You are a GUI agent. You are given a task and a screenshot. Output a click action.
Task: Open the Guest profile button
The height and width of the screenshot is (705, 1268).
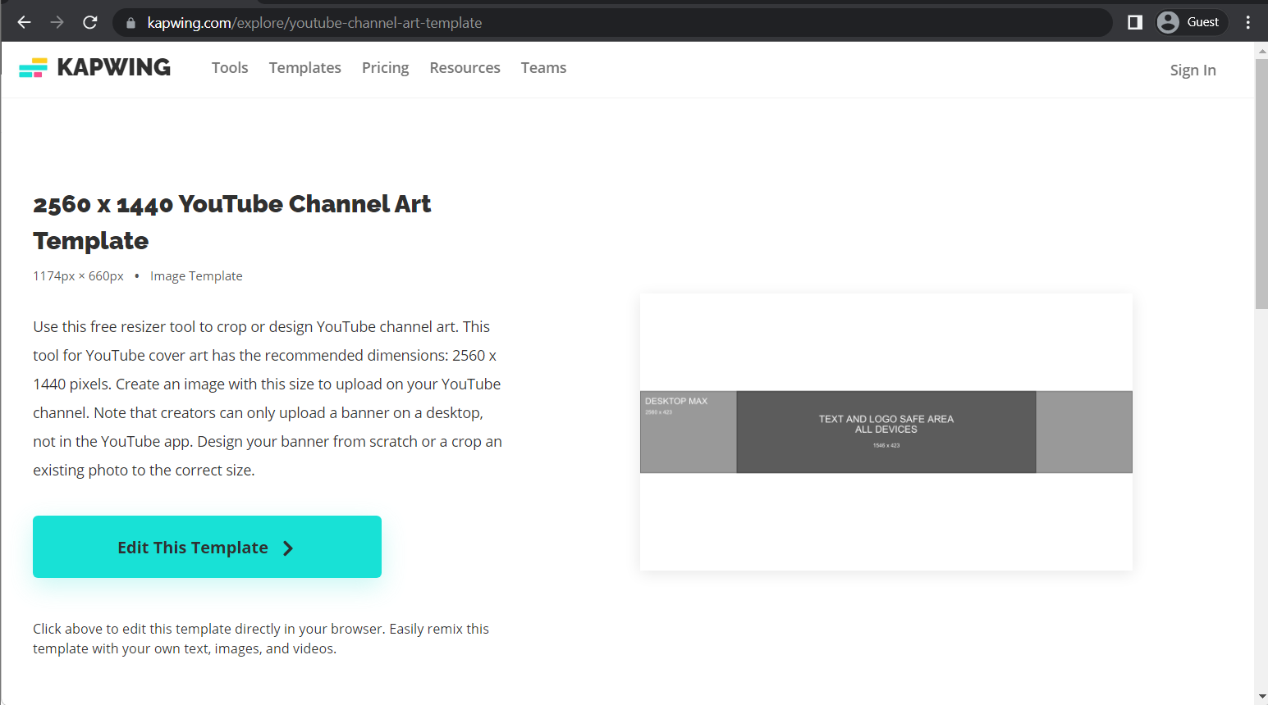(x=1191, y=22)
